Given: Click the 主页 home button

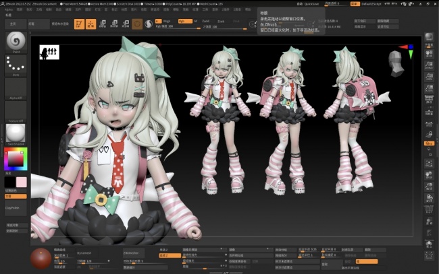Looking at the screenshot, I should coord(16,24).
